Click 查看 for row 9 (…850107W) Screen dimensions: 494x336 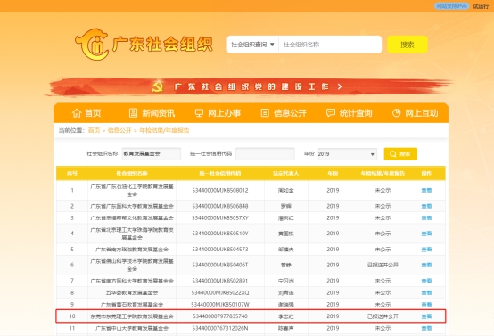(x=426, y=305)
